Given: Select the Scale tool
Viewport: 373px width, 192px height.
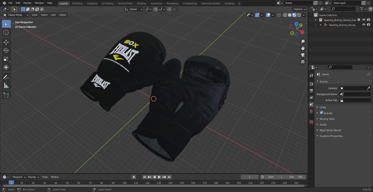Looking at the screenshot, I should [6, 59].
